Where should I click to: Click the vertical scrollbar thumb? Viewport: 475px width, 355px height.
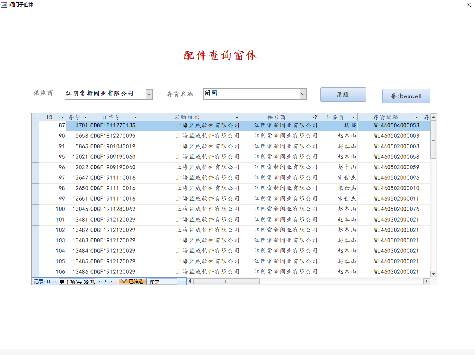pyautogui.click(x=433, y=140)
